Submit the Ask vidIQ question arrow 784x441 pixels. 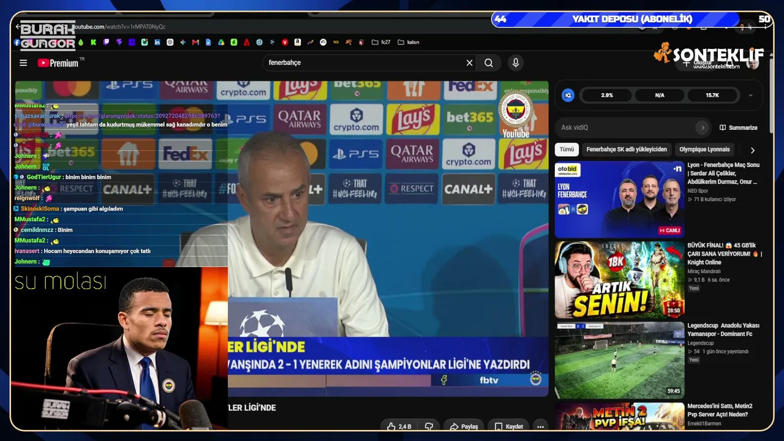click(x=703, y=127)
